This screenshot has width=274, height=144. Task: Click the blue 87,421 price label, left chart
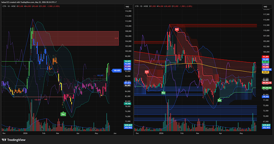(127, 83)
